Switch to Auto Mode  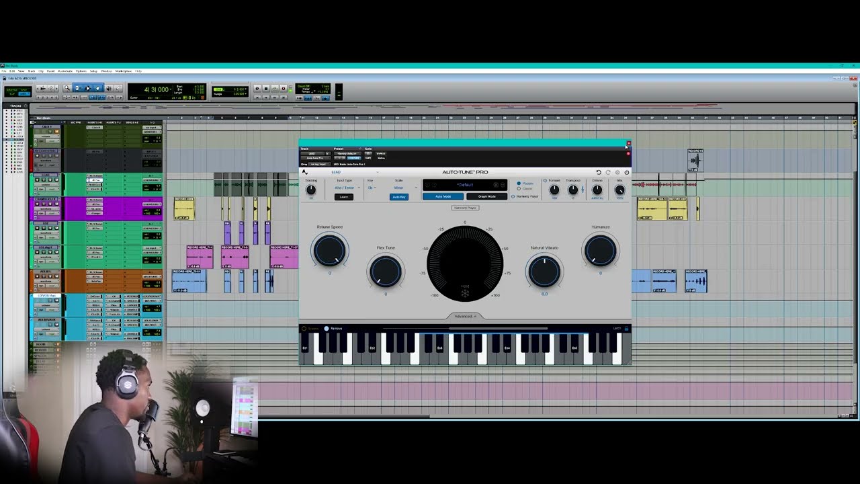[443, 196]
